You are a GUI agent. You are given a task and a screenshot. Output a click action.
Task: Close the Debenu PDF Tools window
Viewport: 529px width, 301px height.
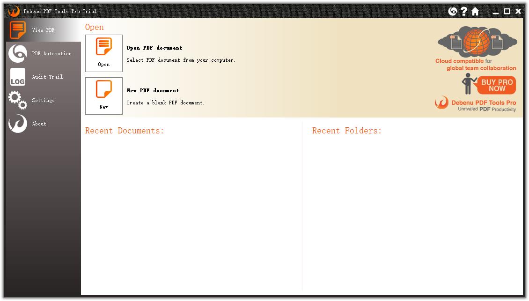point(518,12)
